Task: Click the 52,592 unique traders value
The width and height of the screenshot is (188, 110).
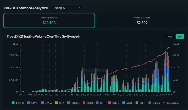Action: 142,23
